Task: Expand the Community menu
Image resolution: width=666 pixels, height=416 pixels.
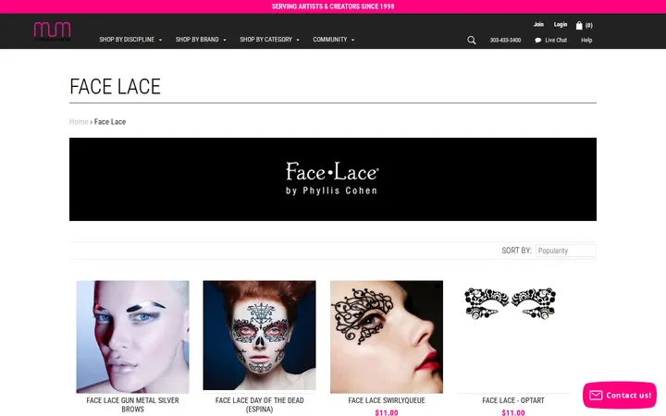Action: (x=333, y=40)
